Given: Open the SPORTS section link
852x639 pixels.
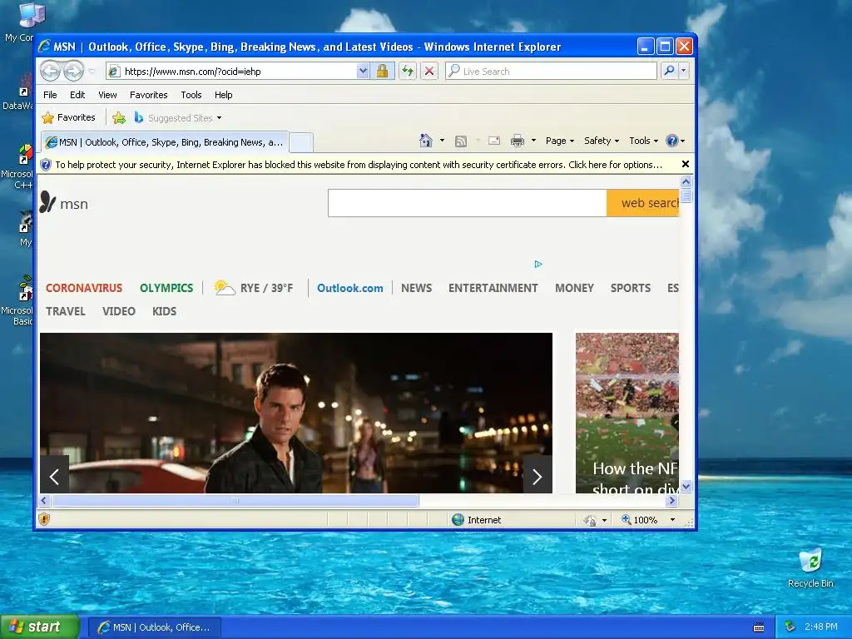Looking at the screenshot, I should (x=631, y=288).
